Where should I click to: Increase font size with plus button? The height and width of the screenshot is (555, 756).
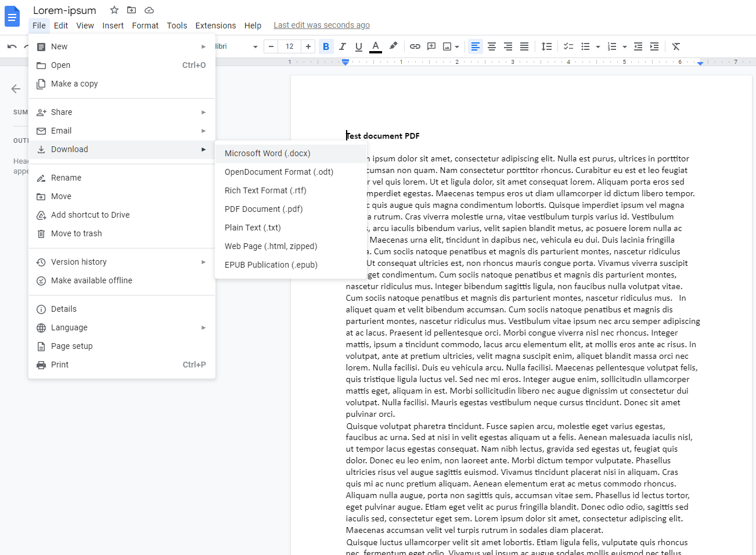pos(308,46)
